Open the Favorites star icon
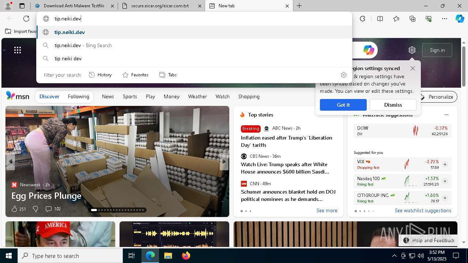Screen dimensions: 468x263 (396, 19)
